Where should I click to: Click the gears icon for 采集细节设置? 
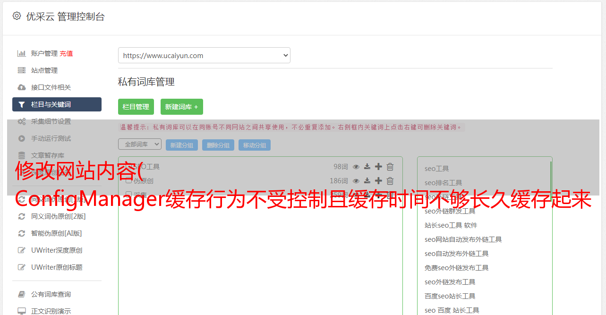click(22, 121)
